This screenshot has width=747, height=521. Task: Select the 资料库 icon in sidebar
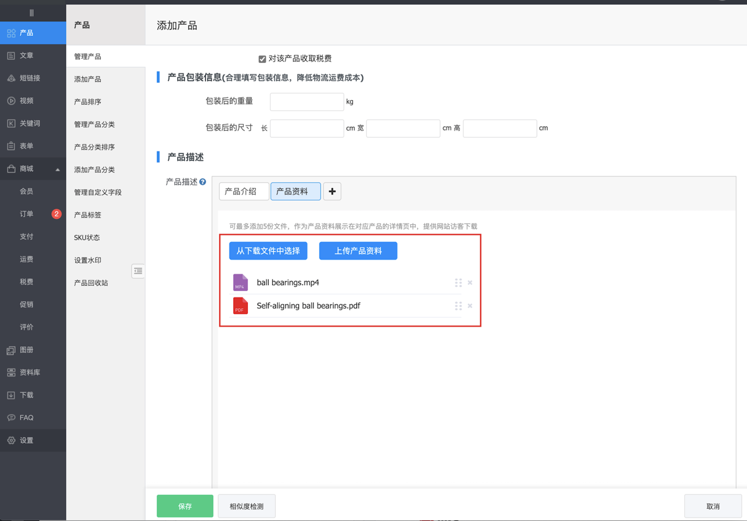(x=11, y=372)
